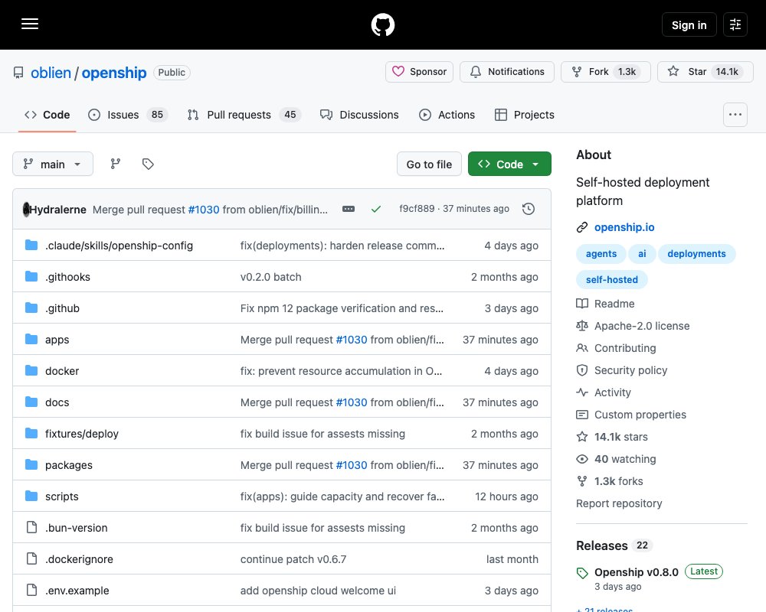This screenshot has height=612, width=766.
Task: Open the Hydralerne author link
Action: click(x=57, y=210)
